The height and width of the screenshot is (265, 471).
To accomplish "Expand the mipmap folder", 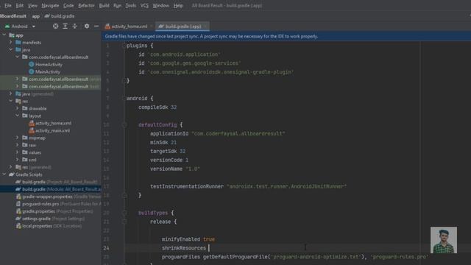I will click(x=18, y=138).
